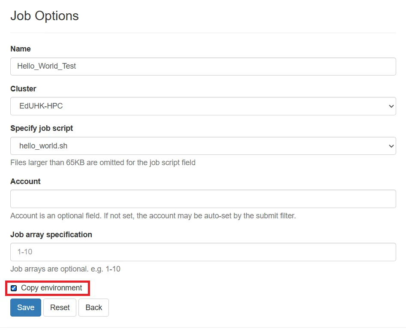
Task: Expand the Specify job script dropdown
Action: 203,146
